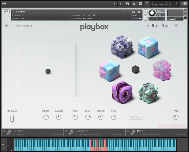The image size is (189, 152).
Task: Open the Purge dropdown menu
Action: (136, 15)
